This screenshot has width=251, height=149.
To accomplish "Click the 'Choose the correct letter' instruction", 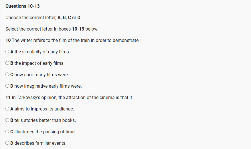I will pyautogui.click(x=44, y=17).
